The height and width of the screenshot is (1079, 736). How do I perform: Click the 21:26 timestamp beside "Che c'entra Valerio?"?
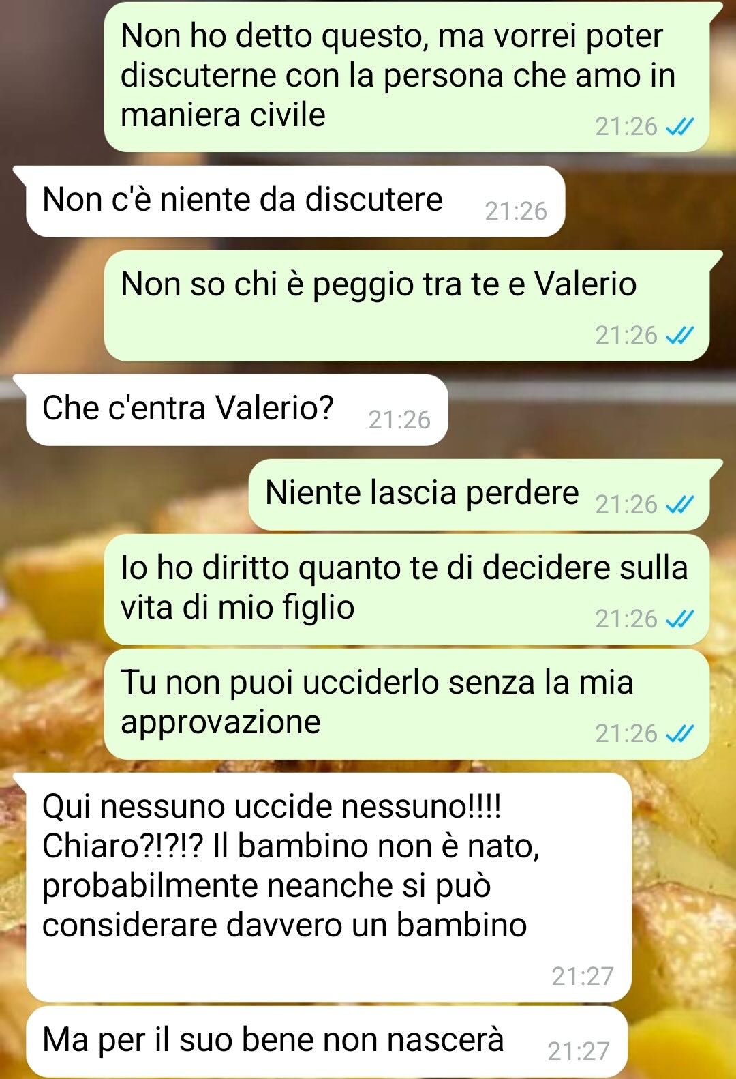399,420
